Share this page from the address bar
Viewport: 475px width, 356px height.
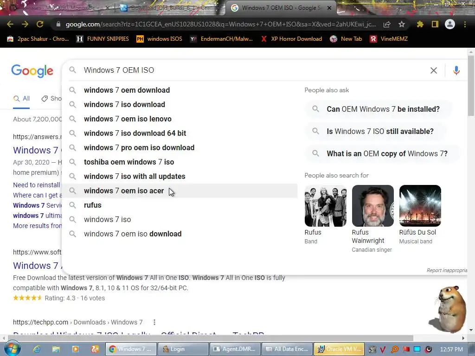coord(387,24)
